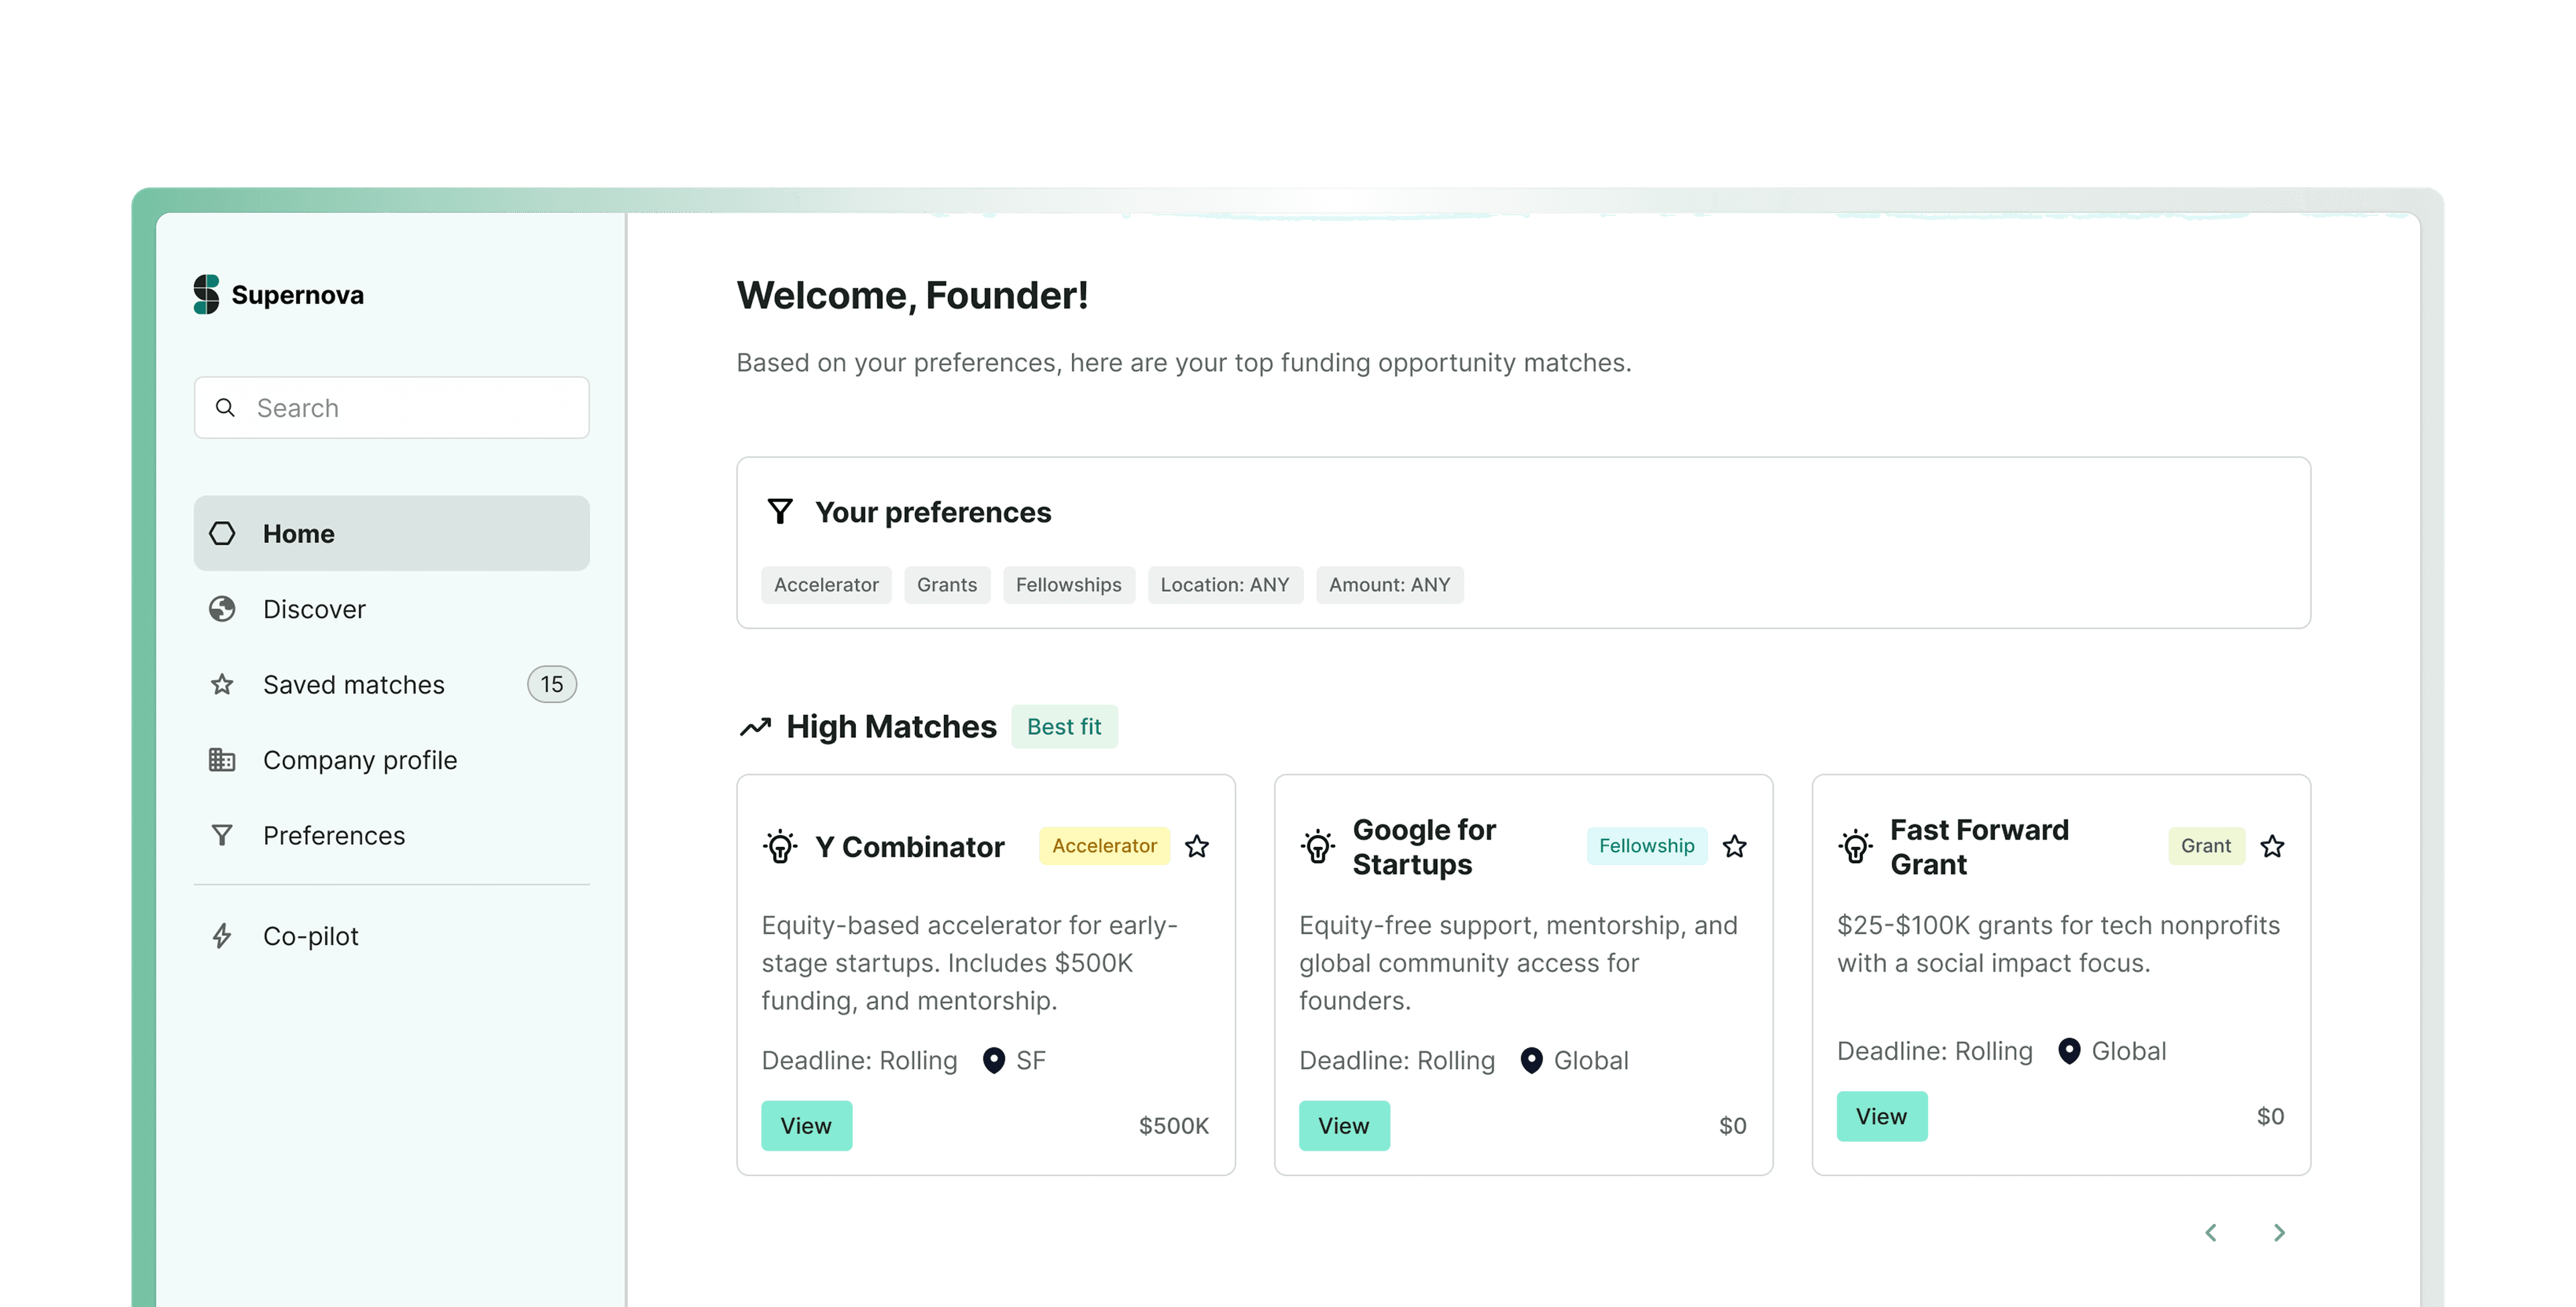Click the Accelerator yellow tag on Y Combinator
2576x1307 pixels.
click(1104, 846)
